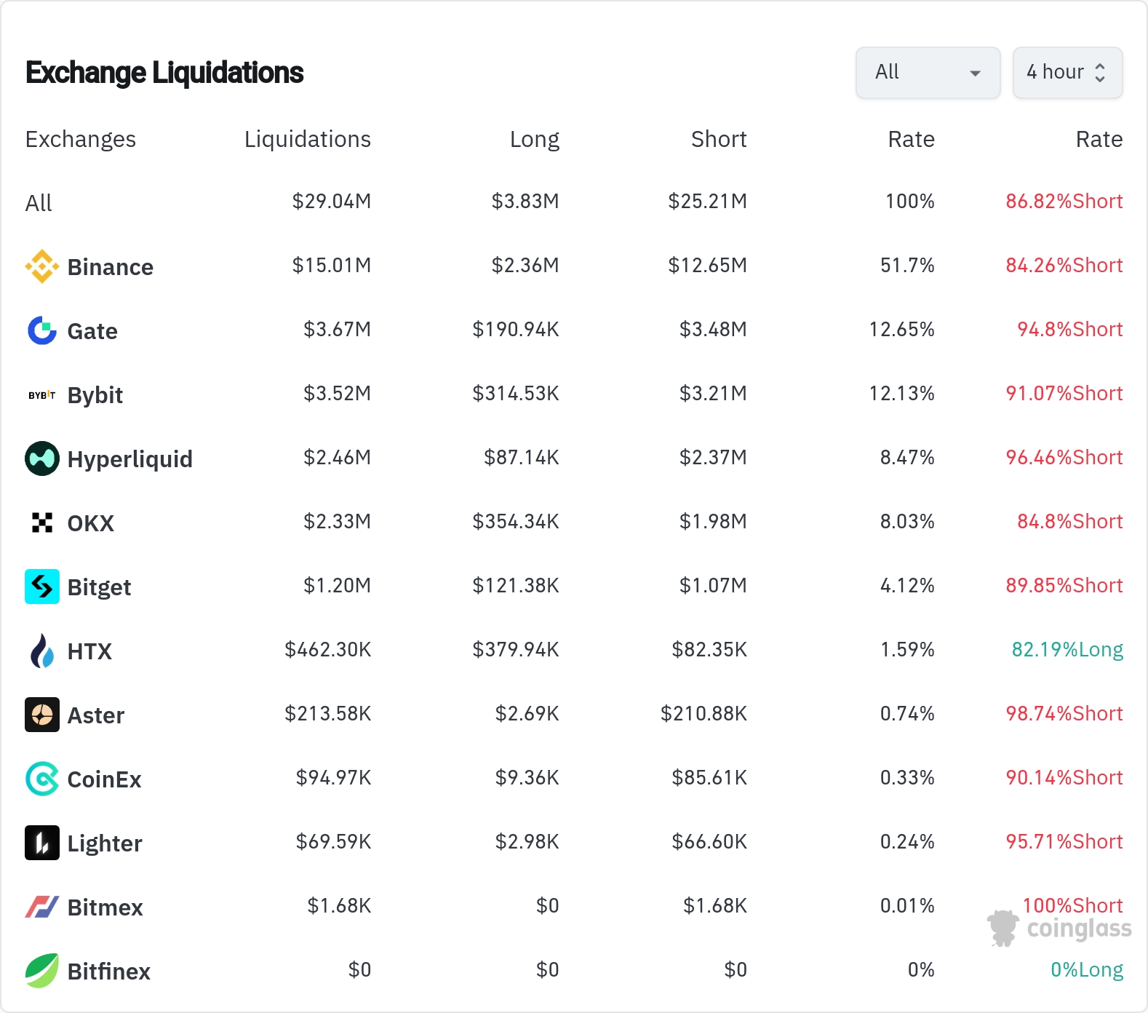
Task: Click the 4 hour selector up-down arrows
Action: point(1100,73)
